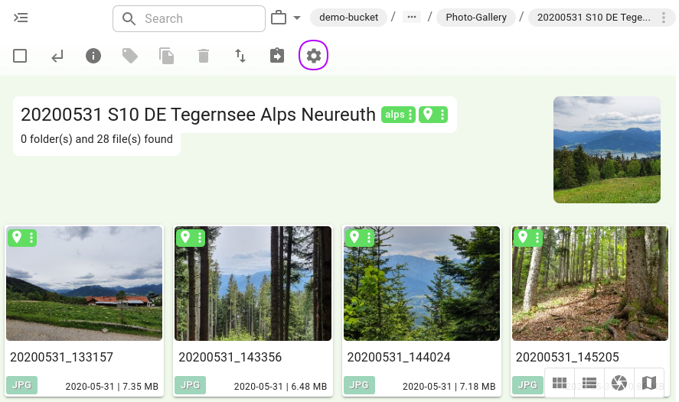Click the properties info icon
Image resolution: width=679 pixels, height=402 pixels.
[x=93, y=56]
